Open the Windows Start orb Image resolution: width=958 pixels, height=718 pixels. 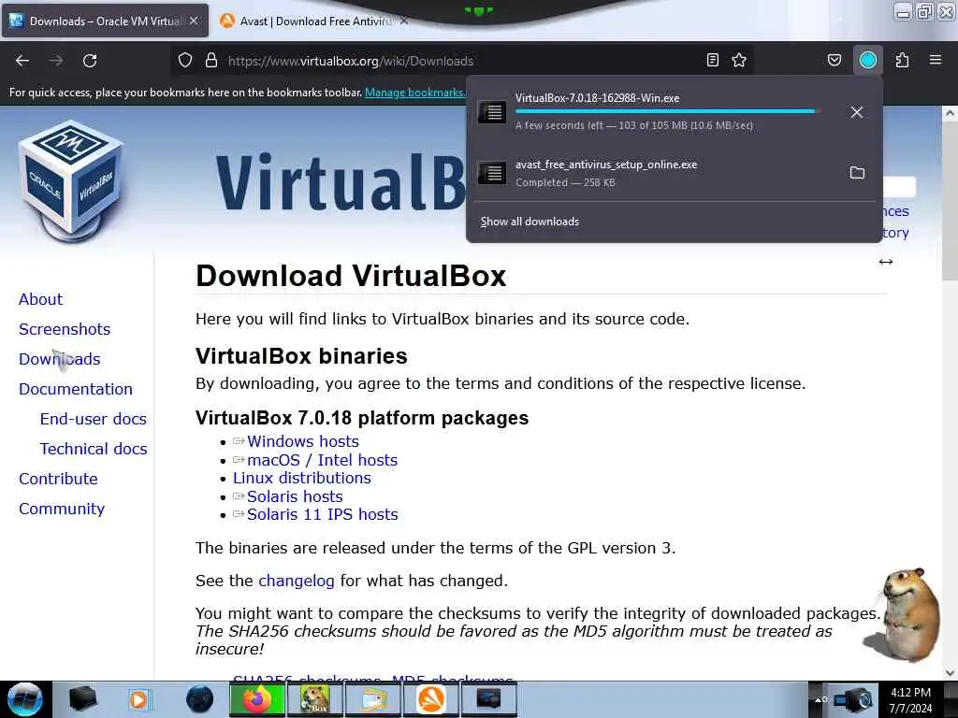[25, 699]
